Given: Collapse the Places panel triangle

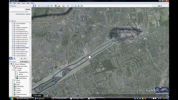Looking at the screenshot, I should (x=10, y=21).
